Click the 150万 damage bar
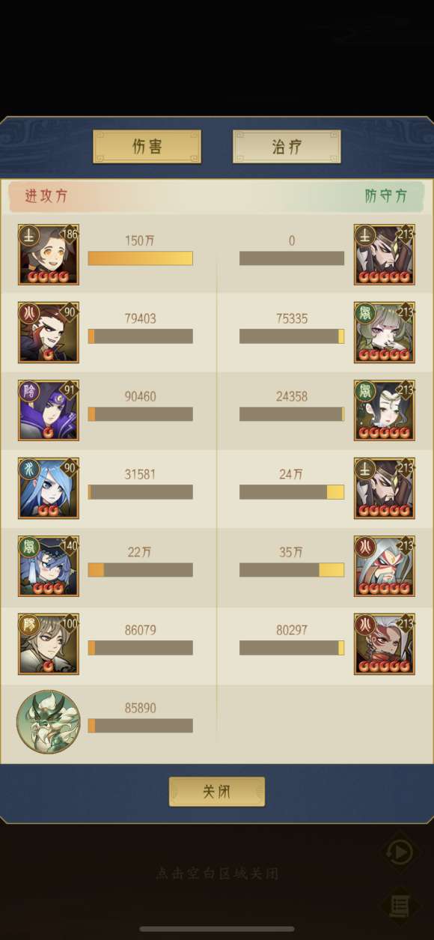 (140, 258)
